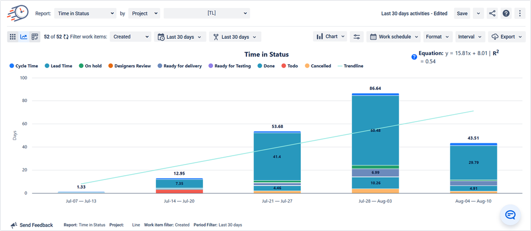Toggle Cycle Time legend series
This screenshot has height=231, width=531.
click(24, 66)
